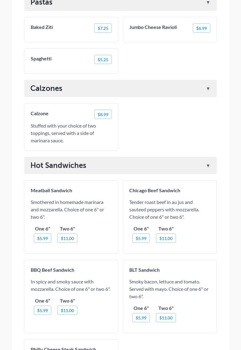Click the Meatball Sandwich item title

tap(51, 190)
